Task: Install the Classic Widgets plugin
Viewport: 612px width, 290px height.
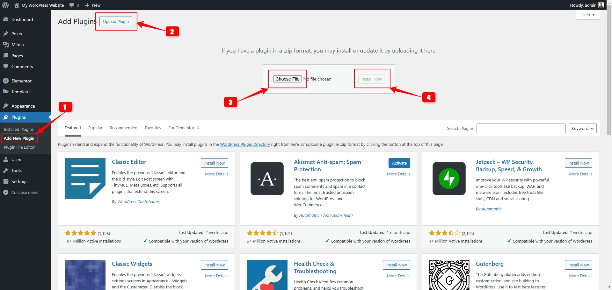Action: point(215,265)
